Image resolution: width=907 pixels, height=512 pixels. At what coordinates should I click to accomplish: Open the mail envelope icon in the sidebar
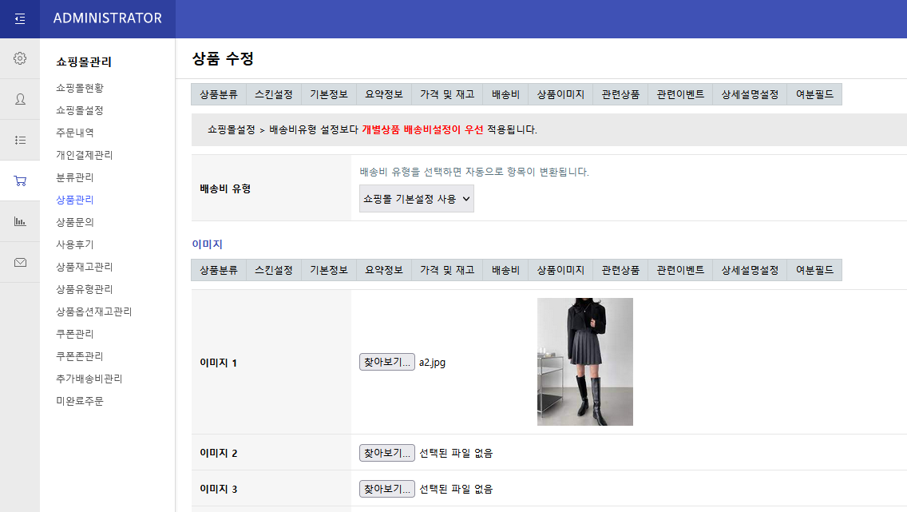click(x=20, y=262)
